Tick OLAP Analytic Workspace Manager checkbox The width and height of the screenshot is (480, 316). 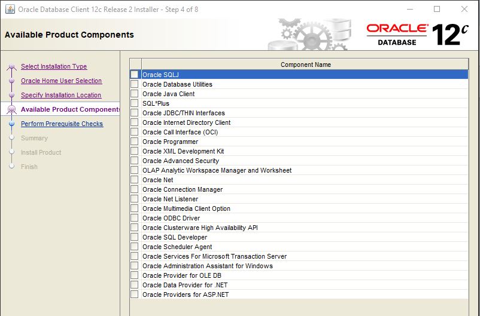click(x=135, y=170)
